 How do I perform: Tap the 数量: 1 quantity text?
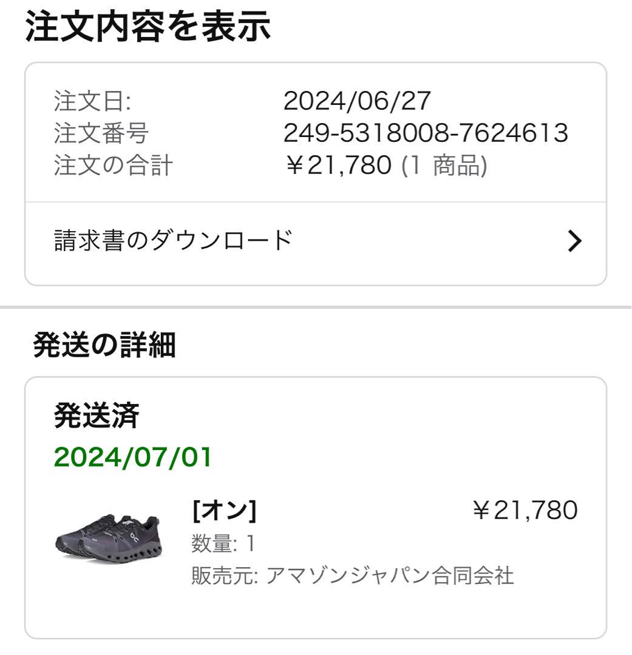tap(223, 543)
